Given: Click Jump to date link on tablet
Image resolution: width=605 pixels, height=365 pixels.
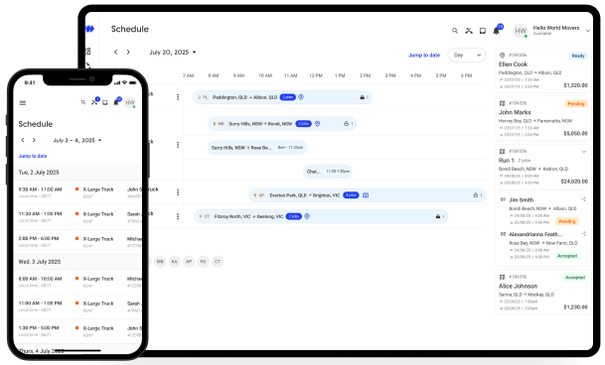Looking at the screenshot, I should coord(424,56).
